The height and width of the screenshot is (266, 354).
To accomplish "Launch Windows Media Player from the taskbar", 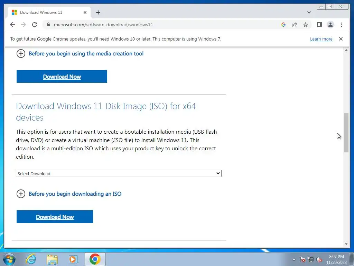I will pyautogui.click(x=73, y=259).
